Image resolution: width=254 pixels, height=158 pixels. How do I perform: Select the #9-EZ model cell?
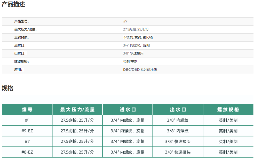pyautogui.click(x=27, y=131)
